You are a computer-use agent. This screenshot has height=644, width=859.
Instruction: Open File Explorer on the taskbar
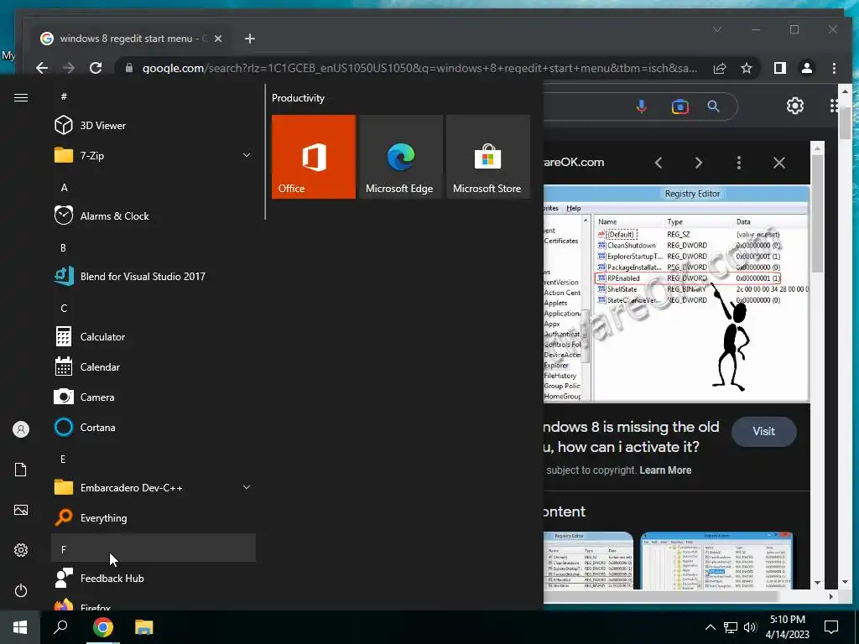pos(144,627)
